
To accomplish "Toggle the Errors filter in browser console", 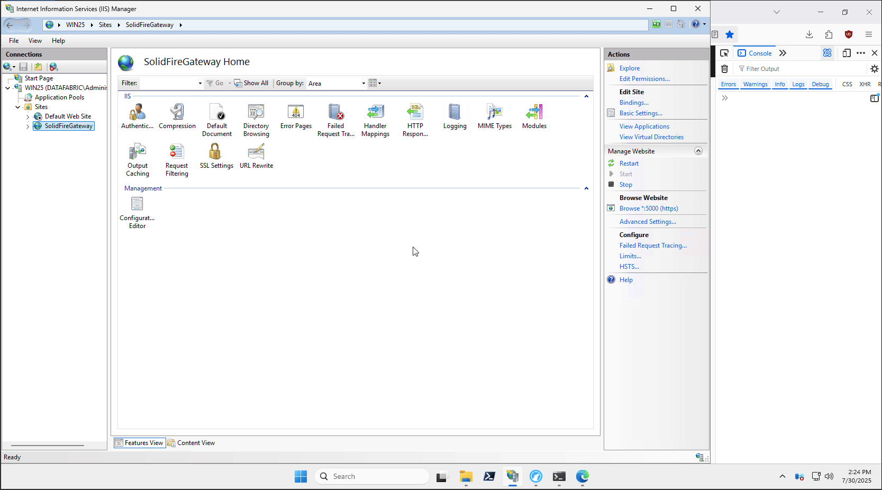I will pyautogui.click(x=728, y=84).
